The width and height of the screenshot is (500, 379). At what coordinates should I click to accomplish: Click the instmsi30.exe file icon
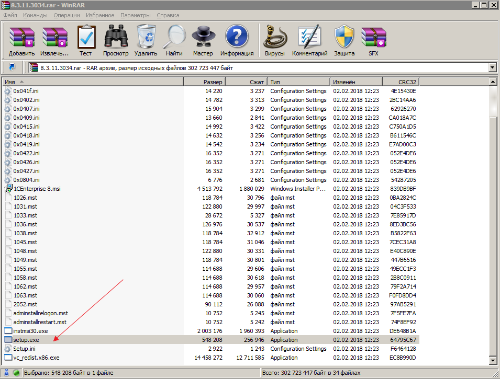[8, 330]
